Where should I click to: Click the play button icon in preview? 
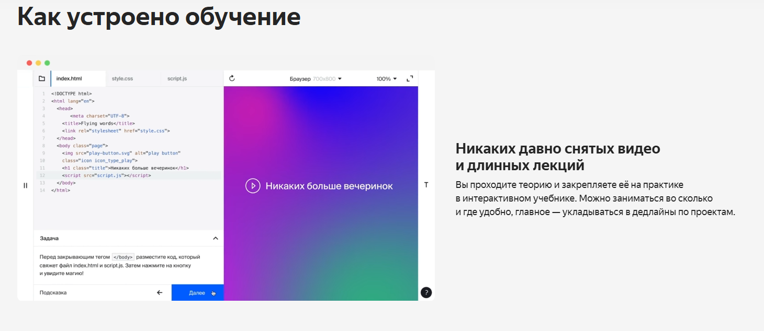(x=253, y=186)
